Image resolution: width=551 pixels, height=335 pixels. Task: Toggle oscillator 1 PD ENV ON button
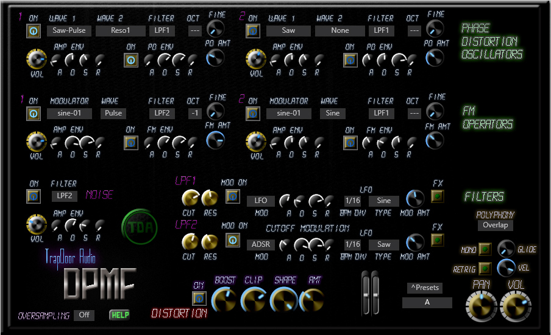130,60
